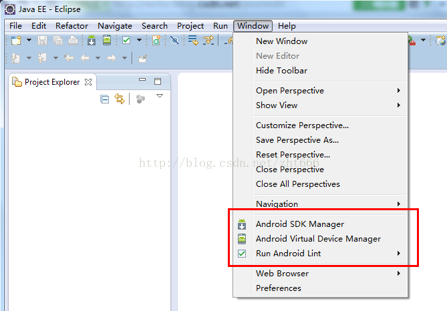Image resolution: width=447 pixels, height=311 pixels.
Task: Click the Project Explorer folder icon on the tab
Action: click(17, 81)
